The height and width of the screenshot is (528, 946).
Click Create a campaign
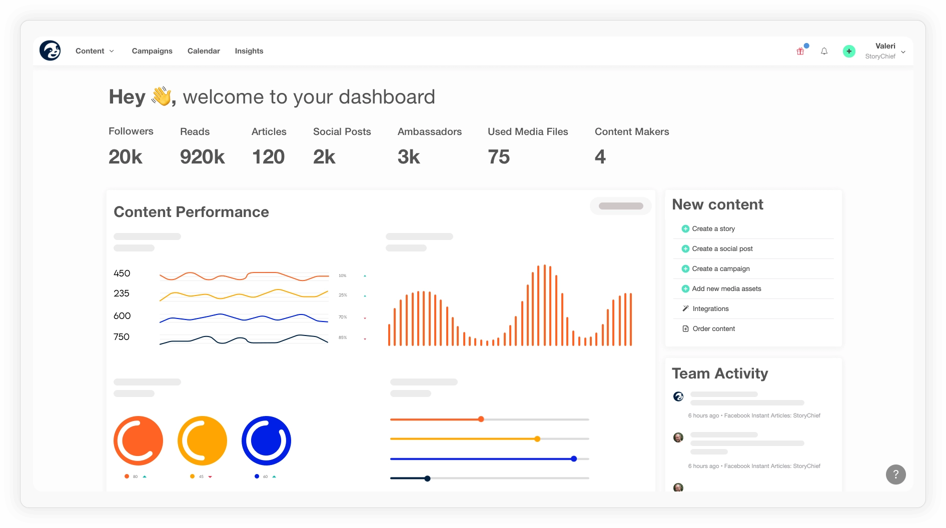(721, 268)
